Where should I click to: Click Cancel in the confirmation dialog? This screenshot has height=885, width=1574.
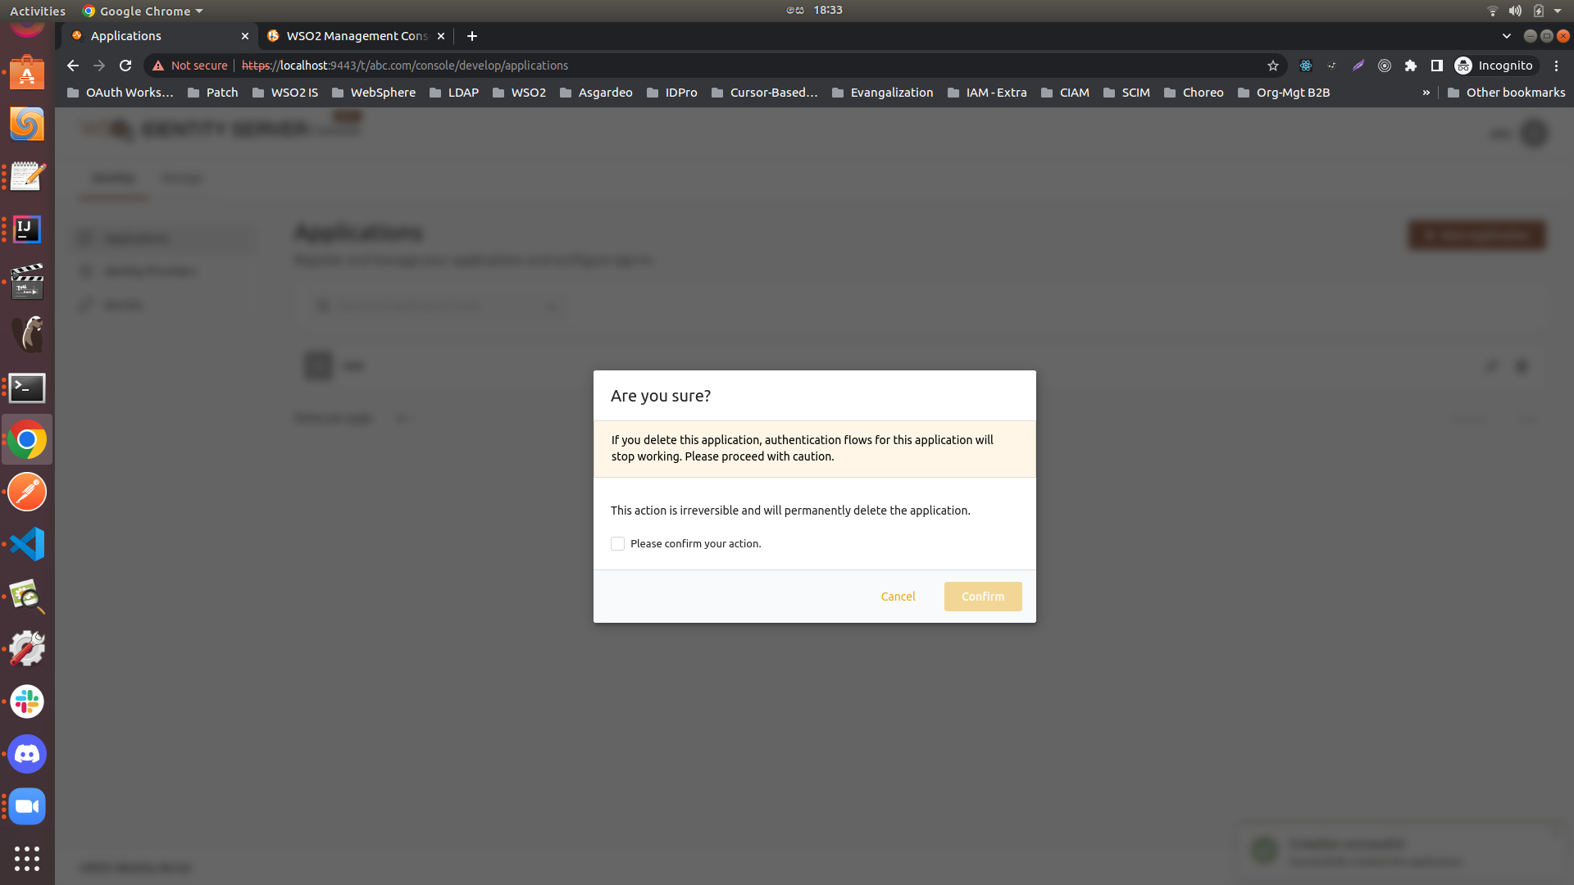(x=898, y=596)
